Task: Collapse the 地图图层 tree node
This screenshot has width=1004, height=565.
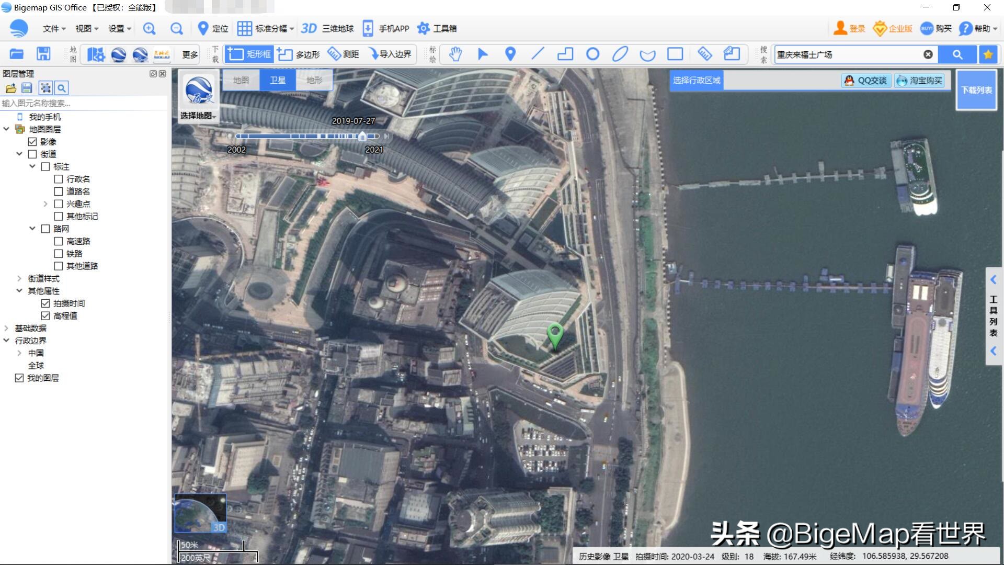Action: tap(6, 129)
